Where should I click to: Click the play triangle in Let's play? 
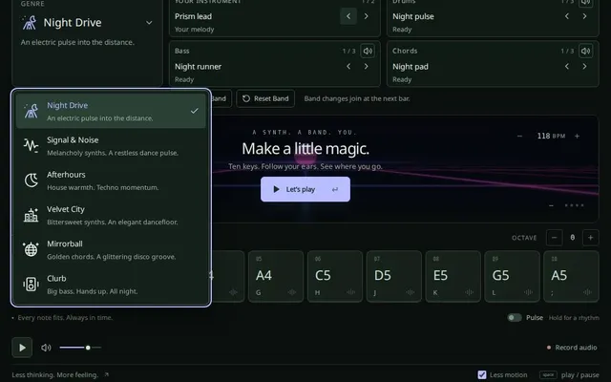coord(276,189)
